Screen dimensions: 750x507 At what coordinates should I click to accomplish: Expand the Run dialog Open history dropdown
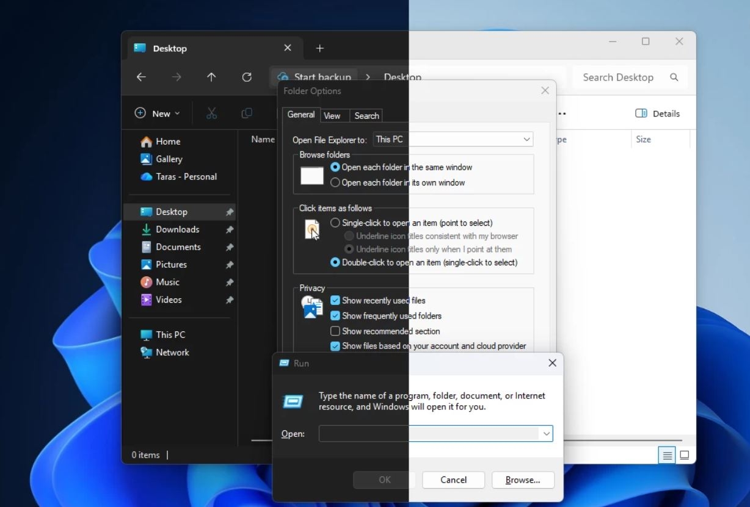(x=545, y=434)
